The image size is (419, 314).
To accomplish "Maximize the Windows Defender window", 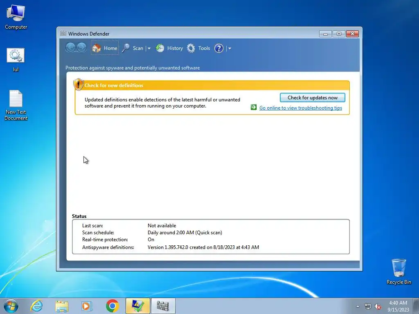I will click(338, 34).
